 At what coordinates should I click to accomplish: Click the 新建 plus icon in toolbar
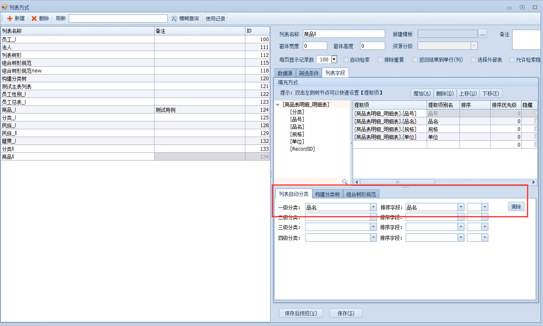pos(10,19)
